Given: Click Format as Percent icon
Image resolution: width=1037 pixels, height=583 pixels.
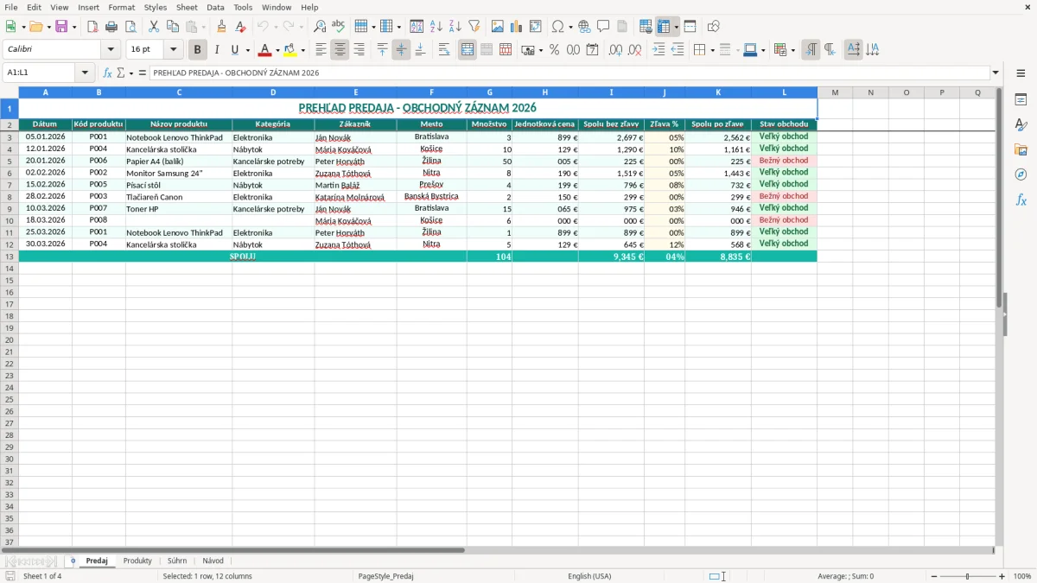Looking at the screenshot, I should click(554, 50).
